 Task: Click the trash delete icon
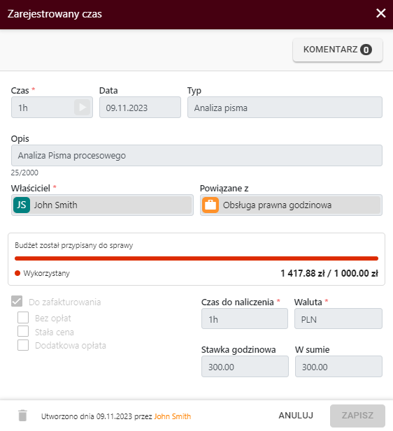[22, 416]
